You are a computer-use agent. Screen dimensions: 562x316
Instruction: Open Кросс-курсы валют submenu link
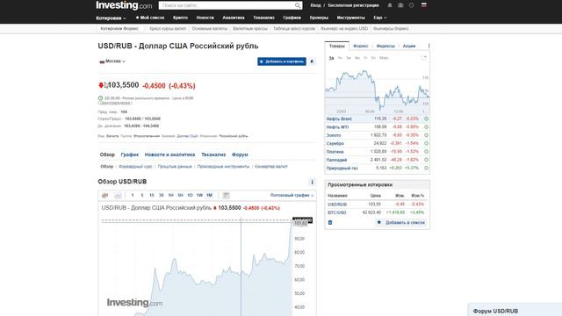click(168, 29)
